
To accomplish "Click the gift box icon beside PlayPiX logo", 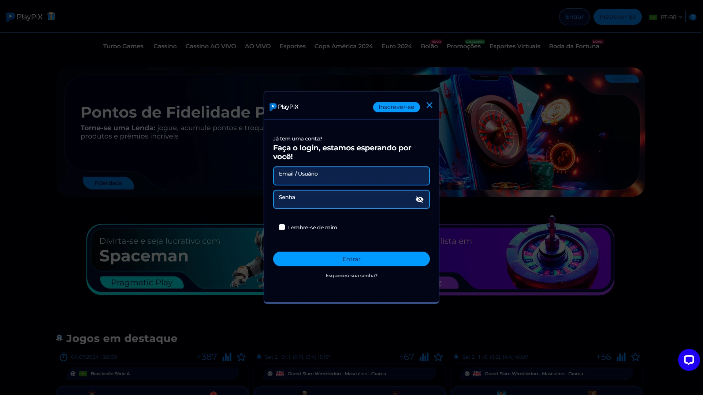I will tap(51, 16).
